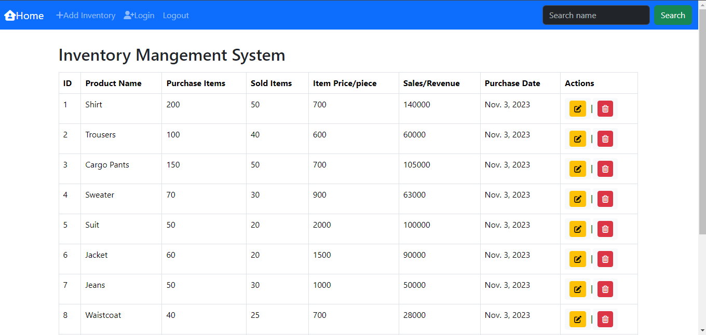Click the vertical scrollbar on the right

pyautogui.click(x=702, y=156)
